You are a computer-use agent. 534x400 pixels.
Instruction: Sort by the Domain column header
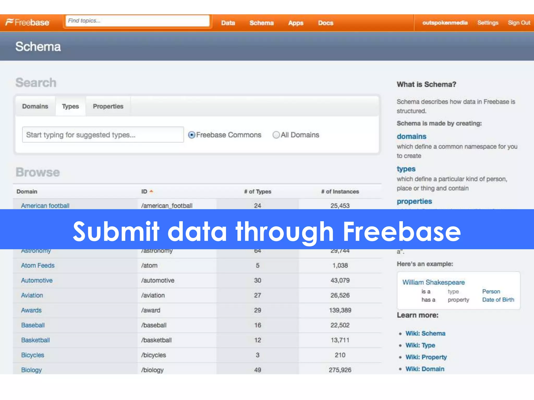[x=27, y=191]
